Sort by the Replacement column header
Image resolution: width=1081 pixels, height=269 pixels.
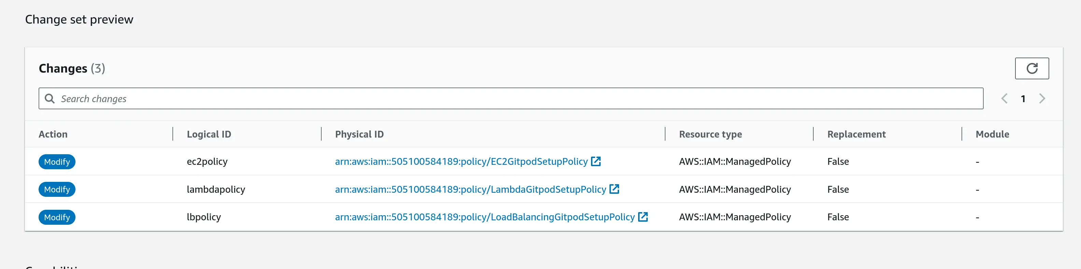[x=856, y=134]
